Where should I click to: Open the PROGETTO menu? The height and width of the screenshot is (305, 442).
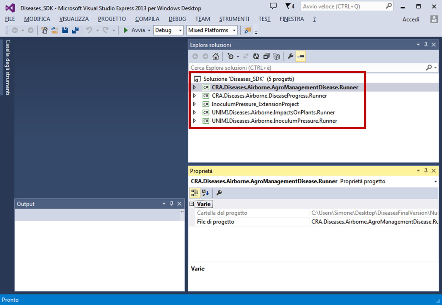tap(112, 19)
